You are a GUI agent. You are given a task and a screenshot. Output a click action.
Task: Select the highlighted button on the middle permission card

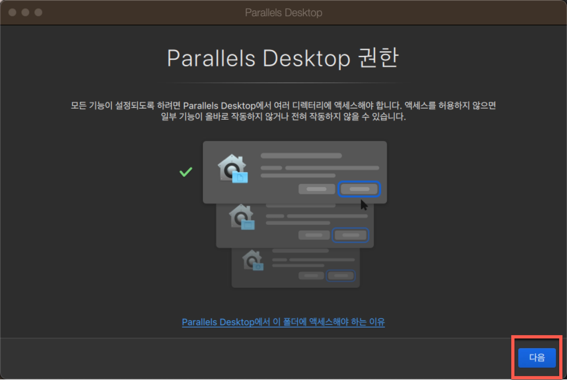point(350,235)
